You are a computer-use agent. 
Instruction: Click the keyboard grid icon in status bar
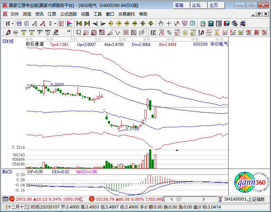click(6, 199)
